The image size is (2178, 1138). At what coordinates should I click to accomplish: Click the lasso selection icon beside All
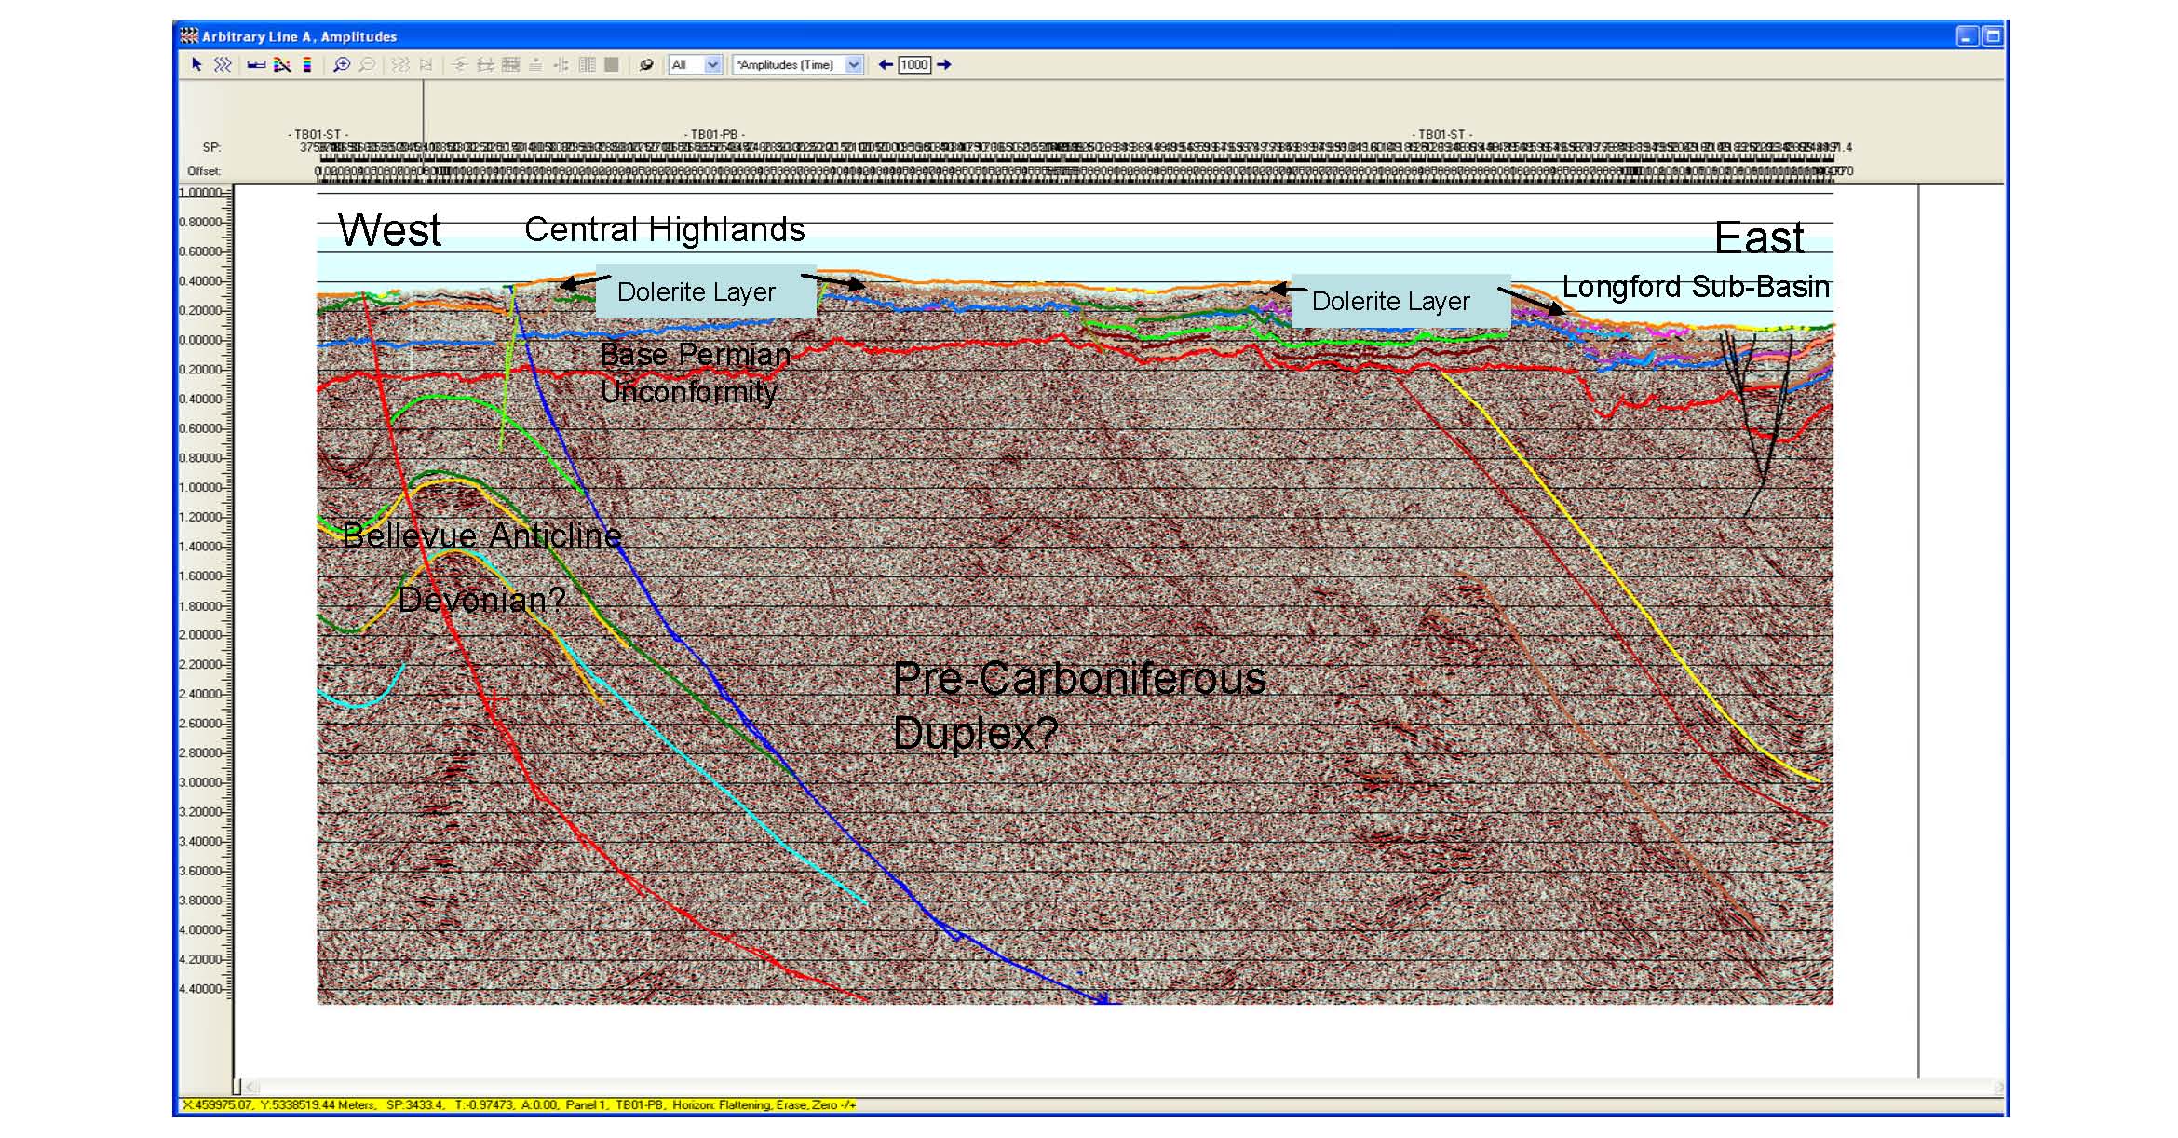[645, 64]
